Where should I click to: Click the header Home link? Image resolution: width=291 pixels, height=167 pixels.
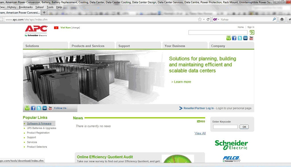click(240, 27)
